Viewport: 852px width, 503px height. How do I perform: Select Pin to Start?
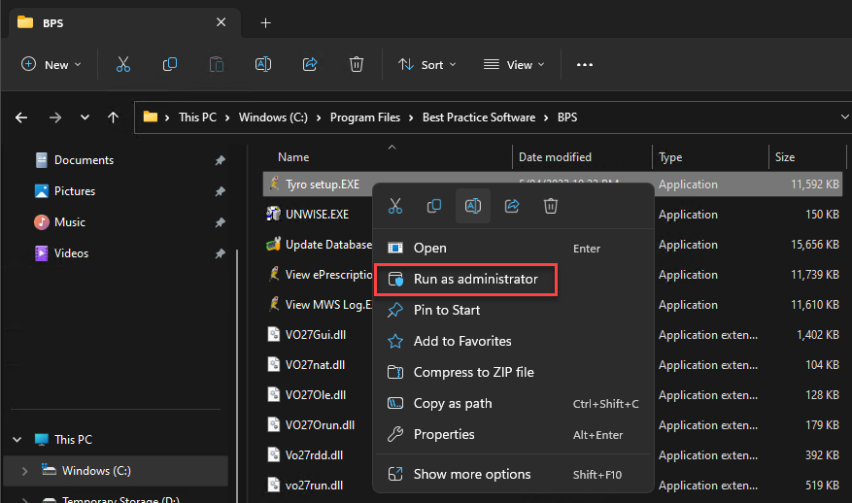[x=513, y=310]
